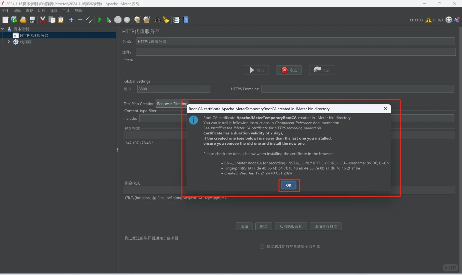The width and height of the screenshot is (462, 275).
Task: Toggle the 将过滤过的取样器通知子监听器 checkbox
Action: tap(262, 246)
